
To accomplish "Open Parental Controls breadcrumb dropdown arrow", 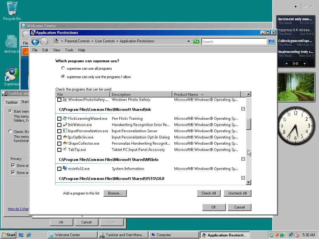I will pos(92,41).
